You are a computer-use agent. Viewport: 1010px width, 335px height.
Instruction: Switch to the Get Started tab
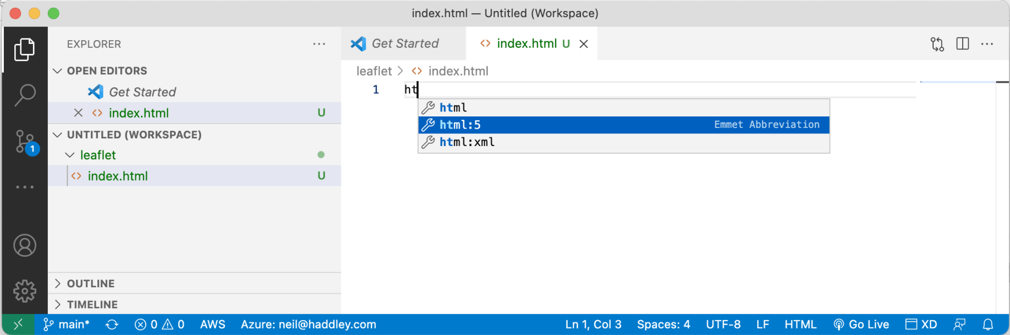404,43
